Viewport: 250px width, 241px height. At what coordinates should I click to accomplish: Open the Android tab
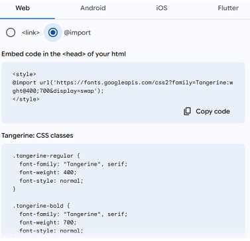click(93, 8)
